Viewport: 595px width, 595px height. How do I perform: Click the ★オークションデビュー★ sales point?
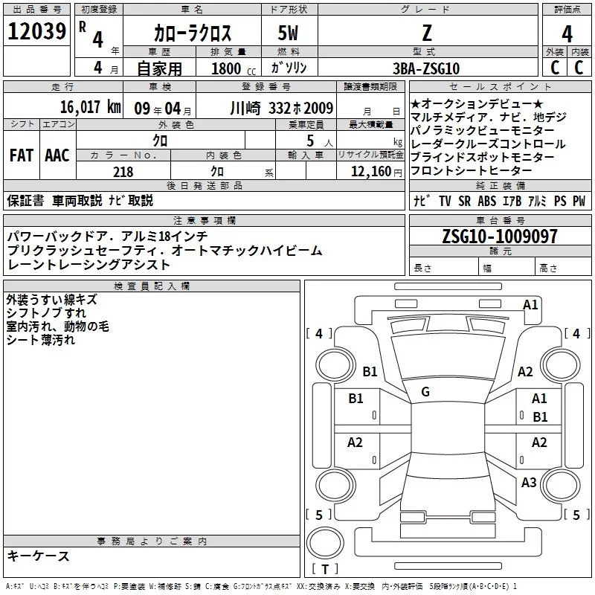(x=477, y=103)
